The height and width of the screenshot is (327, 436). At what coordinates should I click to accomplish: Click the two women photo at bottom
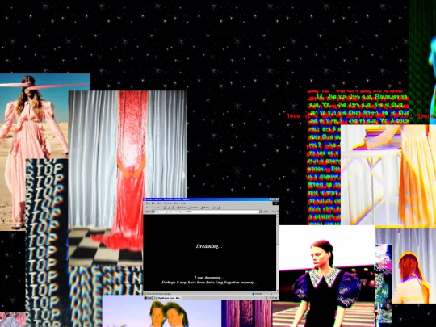tap(161, 312)
